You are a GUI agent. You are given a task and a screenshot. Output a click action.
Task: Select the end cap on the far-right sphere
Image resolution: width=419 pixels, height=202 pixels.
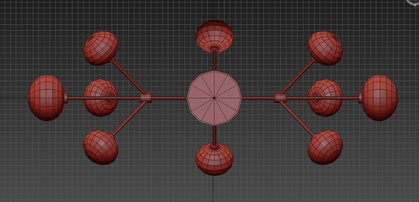360,98
